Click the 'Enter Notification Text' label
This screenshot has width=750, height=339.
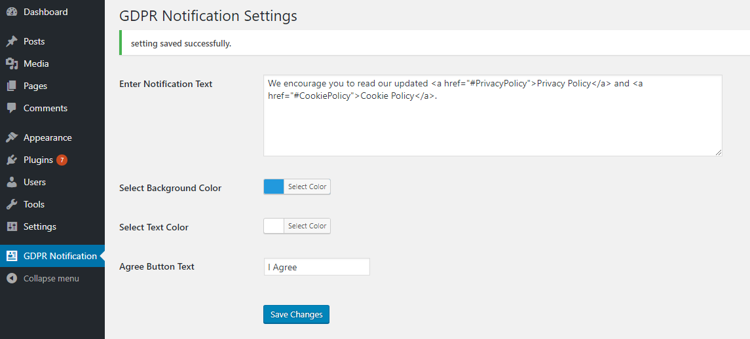coord(166,84)
